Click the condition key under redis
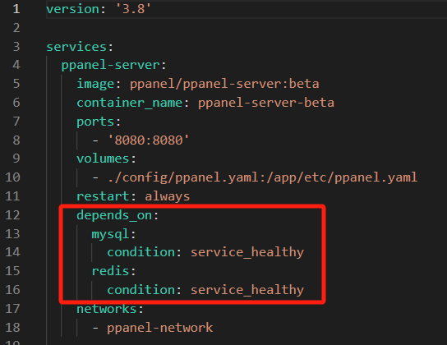This screenshot has width=447, height=345. point(141,290)
